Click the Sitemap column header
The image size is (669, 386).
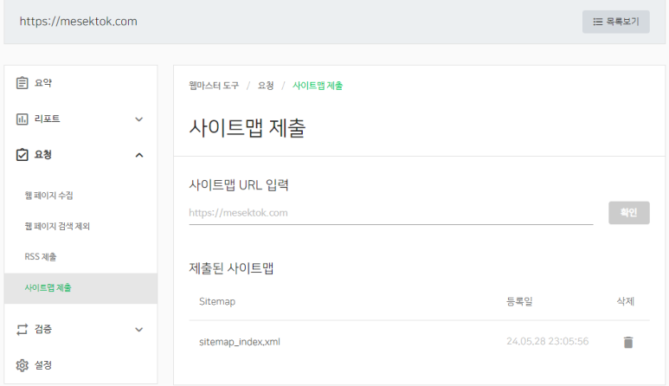[x=217, y=301]
